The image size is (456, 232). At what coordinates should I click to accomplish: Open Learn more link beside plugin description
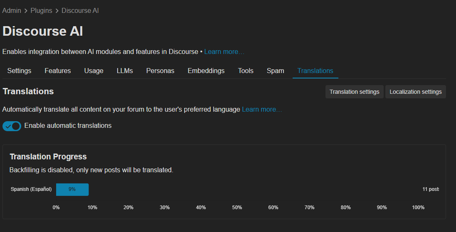[224, 52]
